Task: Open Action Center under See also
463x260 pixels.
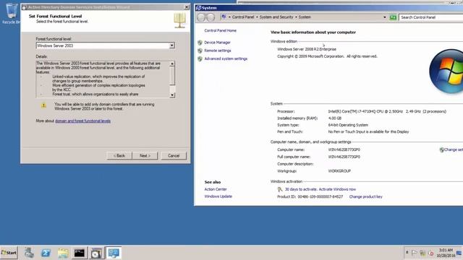Action: pos(216,189)
